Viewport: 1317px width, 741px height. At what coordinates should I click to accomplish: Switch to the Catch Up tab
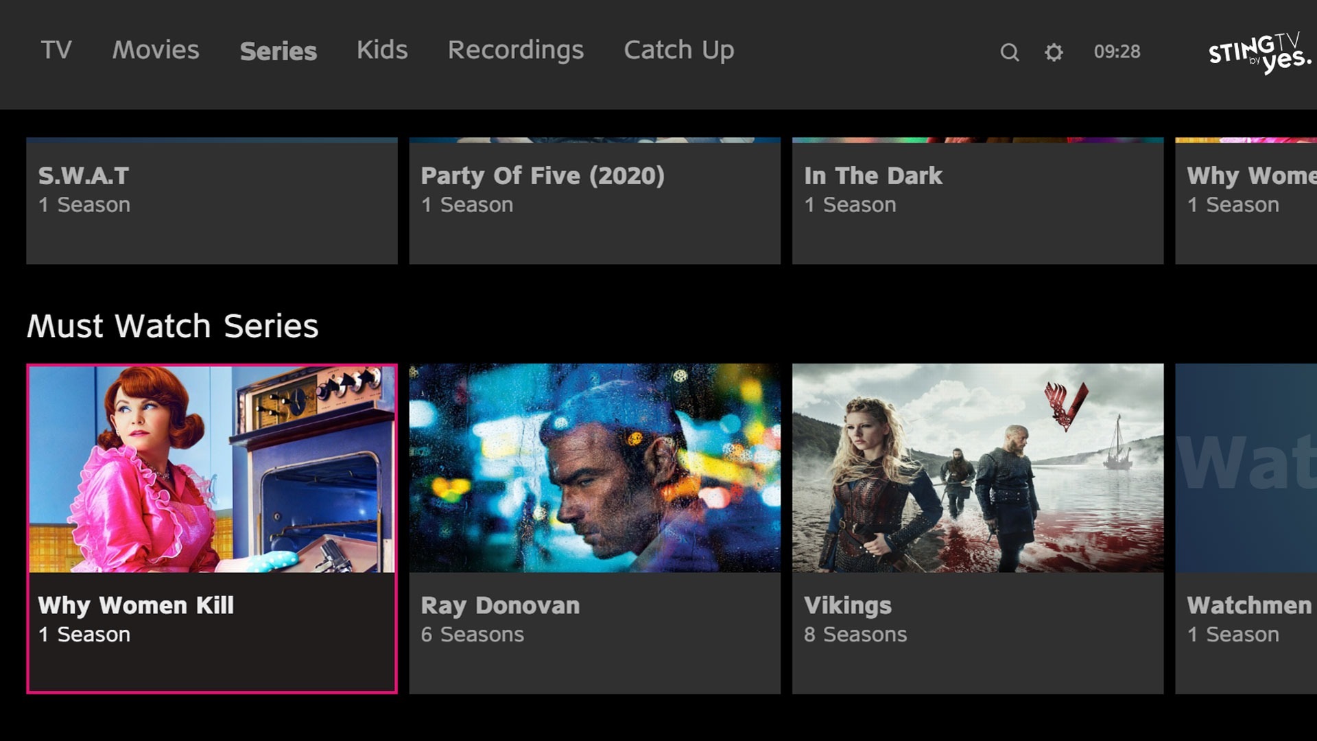679,50
